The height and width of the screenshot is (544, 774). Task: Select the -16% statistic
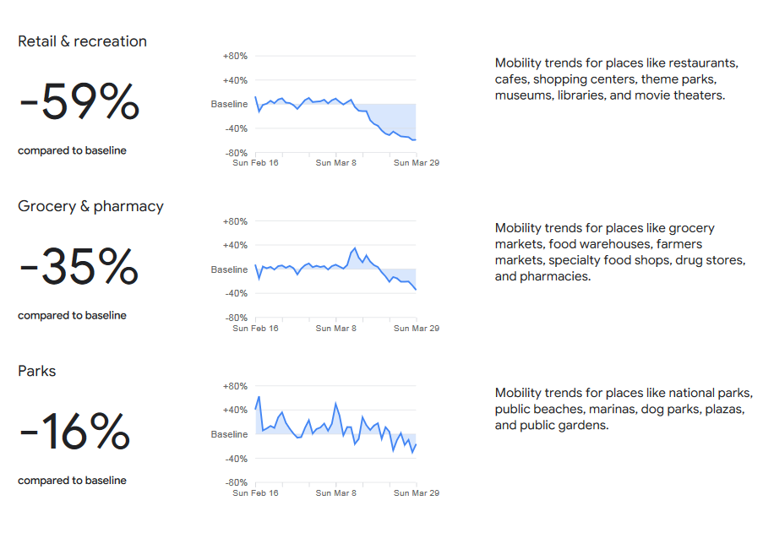pyautogui.click(x=74, y=432)
